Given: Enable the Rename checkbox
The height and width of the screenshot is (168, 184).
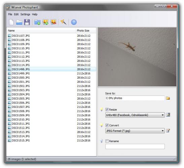Looking at the screenshot, I should [x=107, y=141].
